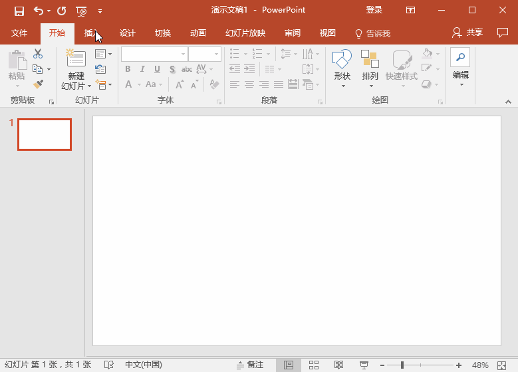518x372 pixels.
Task: Click the Share (共享) button
Action: tap(467, 33)
